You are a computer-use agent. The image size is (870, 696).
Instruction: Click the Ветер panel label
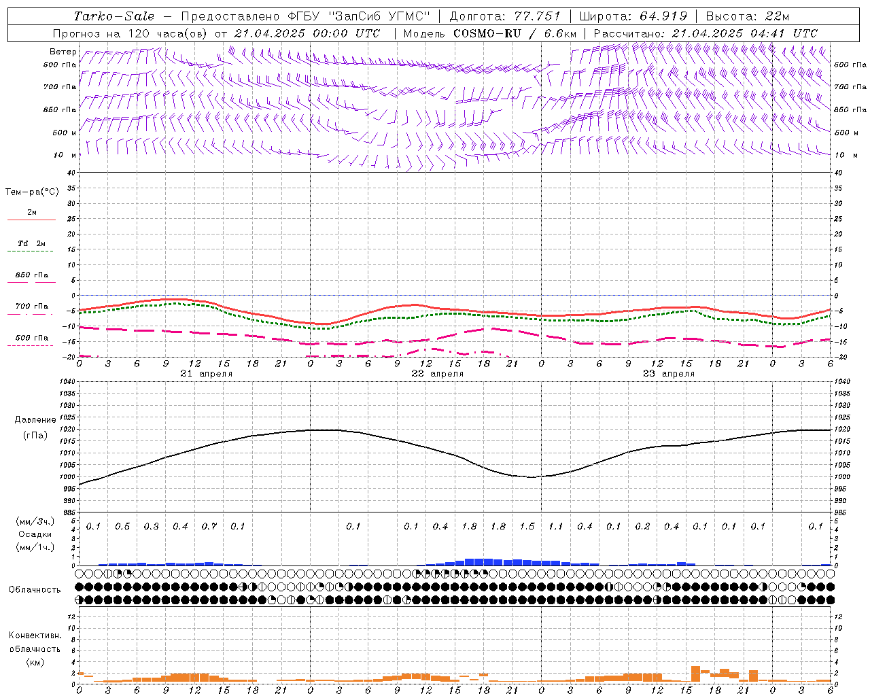63,52
